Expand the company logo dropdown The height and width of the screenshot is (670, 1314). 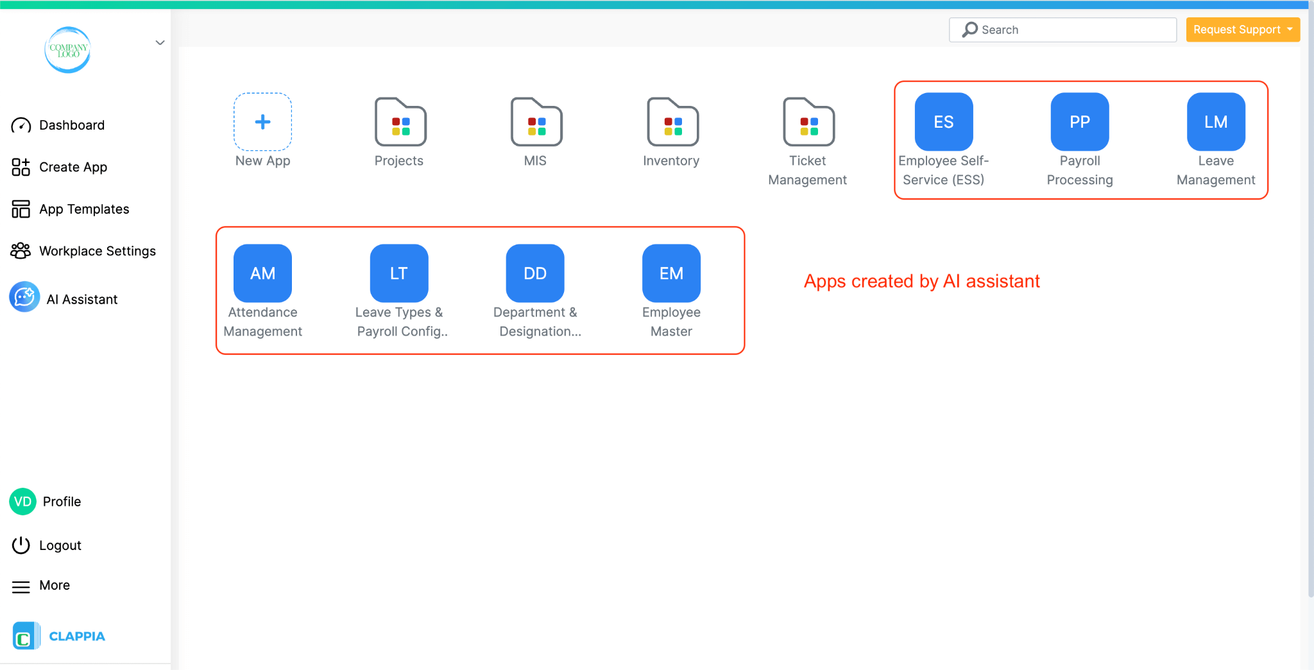pos(159,42)
